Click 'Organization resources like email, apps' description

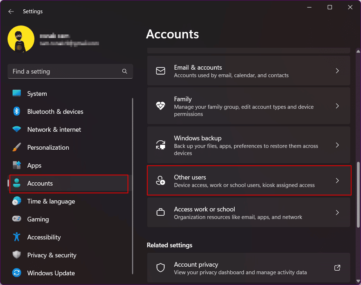tap(238, 217)
